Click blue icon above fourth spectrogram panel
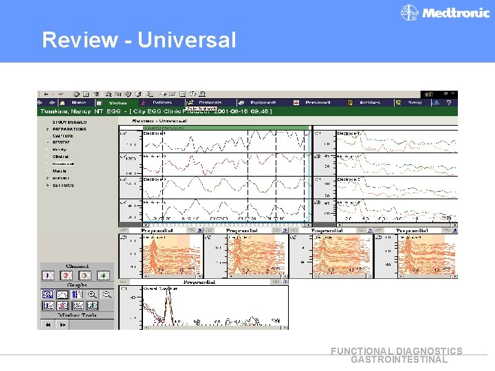 pyautogui.click(x=455, y=231)
